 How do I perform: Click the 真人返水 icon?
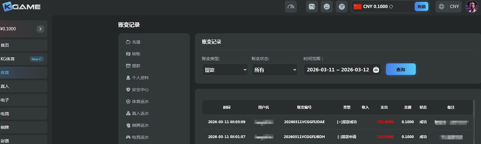coord(128,113)
